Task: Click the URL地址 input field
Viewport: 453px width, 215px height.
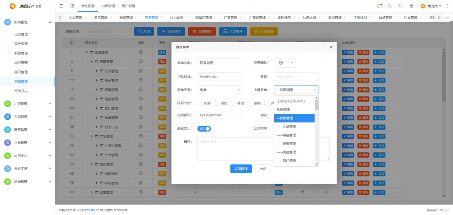Action: tap(219, 77)
